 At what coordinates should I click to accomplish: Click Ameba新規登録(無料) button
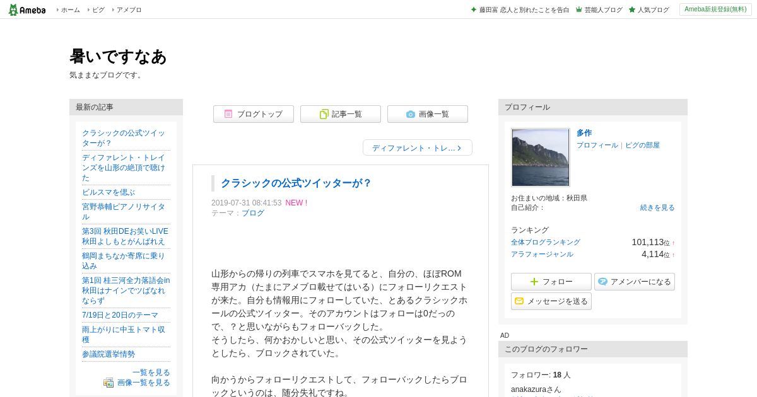[715, 9]
